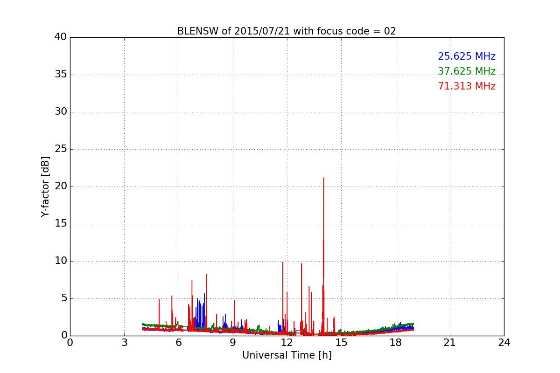Click the y-axis tick label '25'
The image size is (560, 373).
click(61, 149)
